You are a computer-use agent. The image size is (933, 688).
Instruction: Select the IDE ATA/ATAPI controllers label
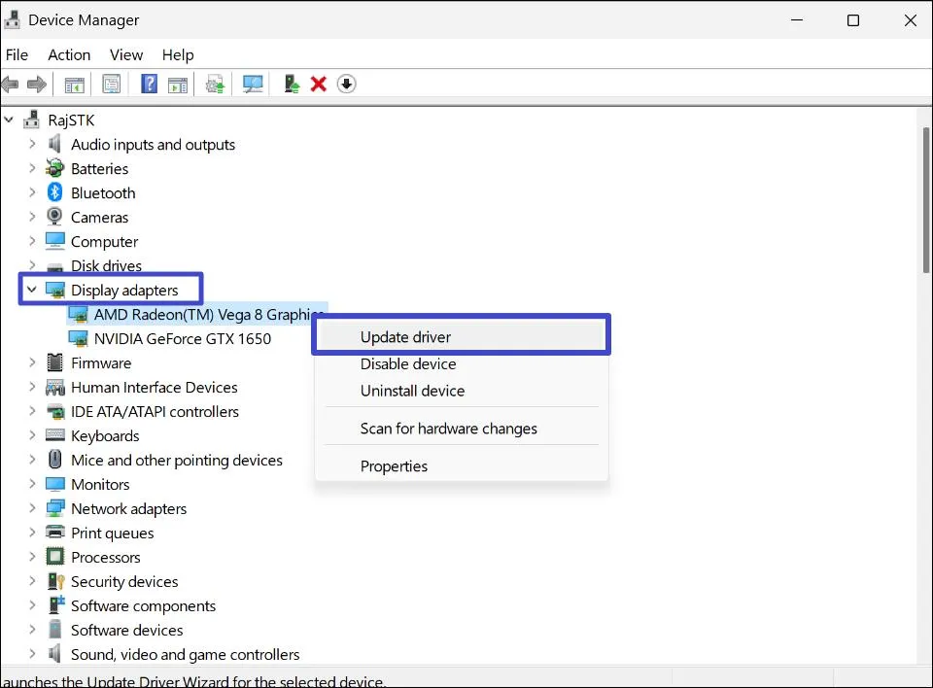click(155, 412)
